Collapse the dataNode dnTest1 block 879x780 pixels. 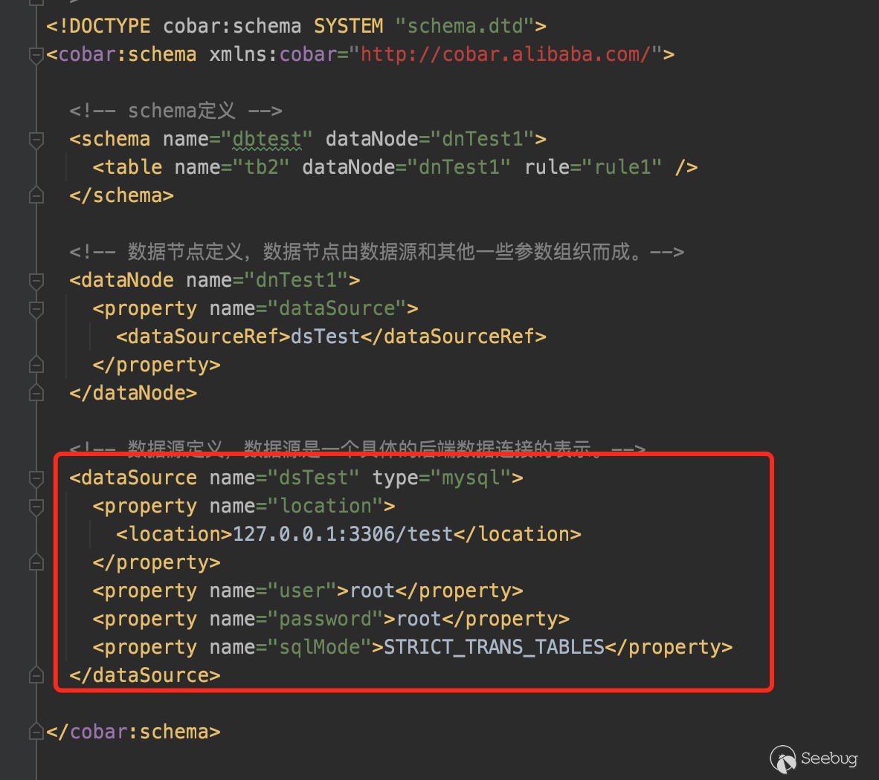coord(36,281)
